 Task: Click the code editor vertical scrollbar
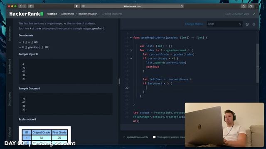(258, 63)
